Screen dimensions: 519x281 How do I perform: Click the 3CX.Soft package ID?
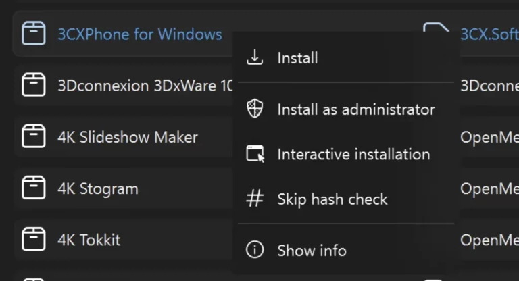coord(489,34)
